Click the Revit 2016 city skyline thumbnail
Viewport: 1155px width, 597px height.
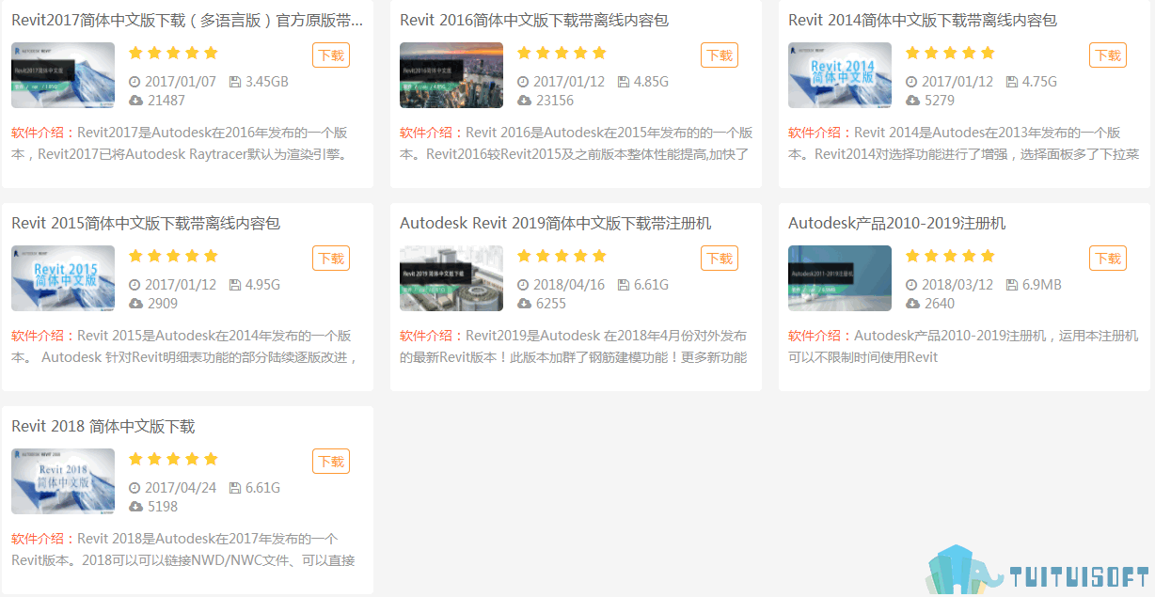[451, 75]
